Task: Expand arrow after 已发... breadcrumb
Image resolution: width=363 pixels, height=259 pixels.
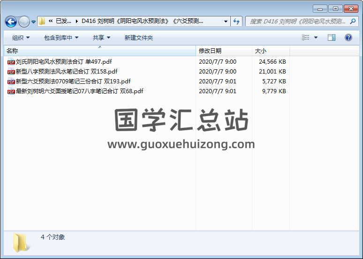Action: pyautogui.click(x=76, y=22)
